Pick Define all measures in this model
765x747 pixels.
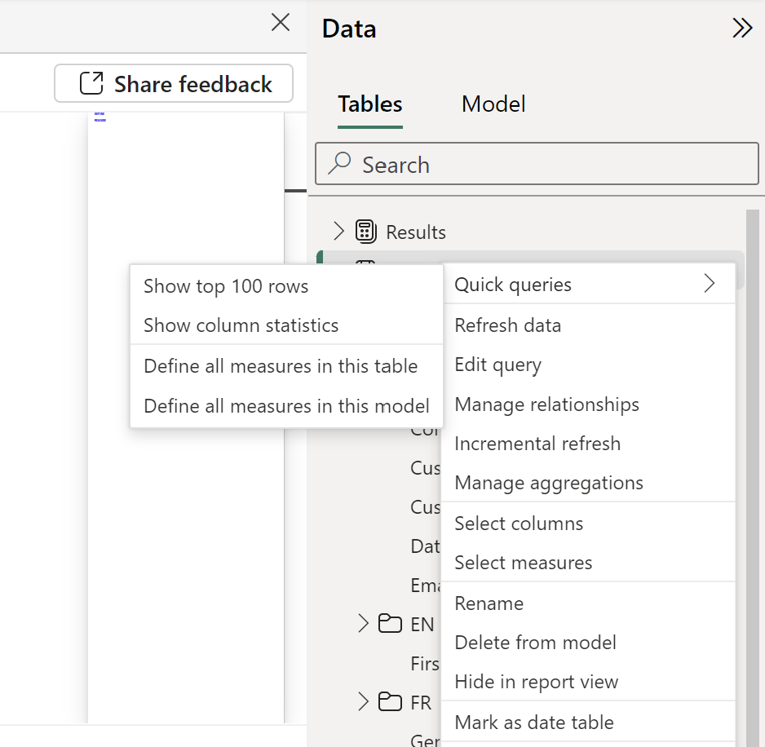click(x=286, y=405)
